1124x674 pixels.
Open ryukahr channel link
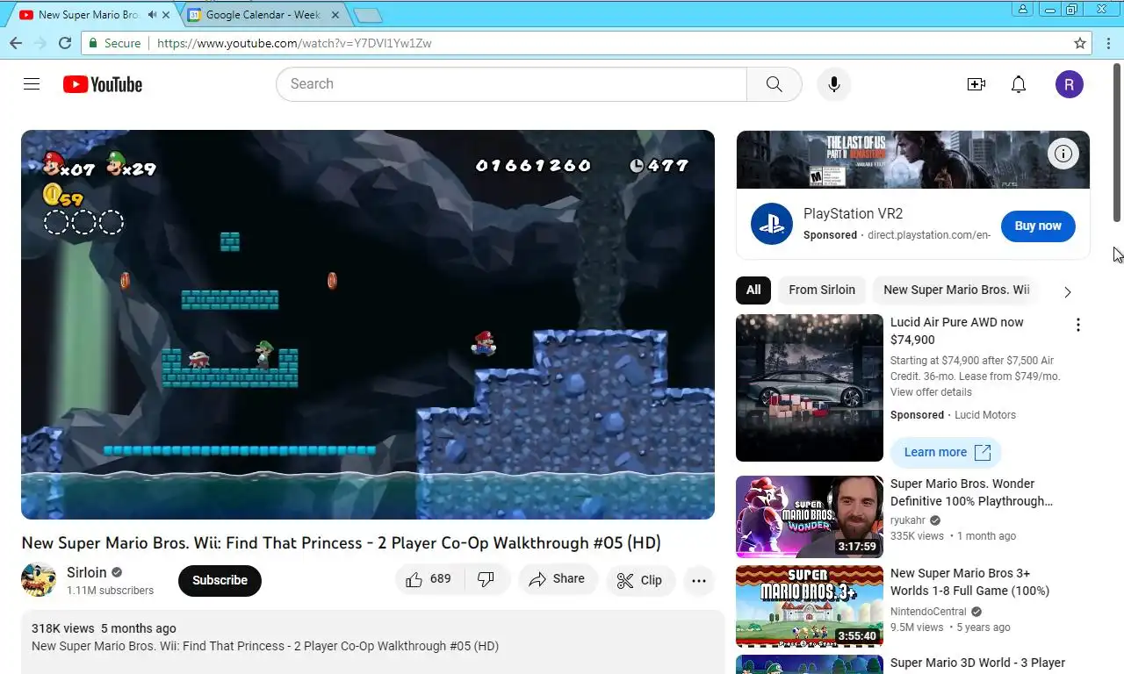[x=908, y=520]
